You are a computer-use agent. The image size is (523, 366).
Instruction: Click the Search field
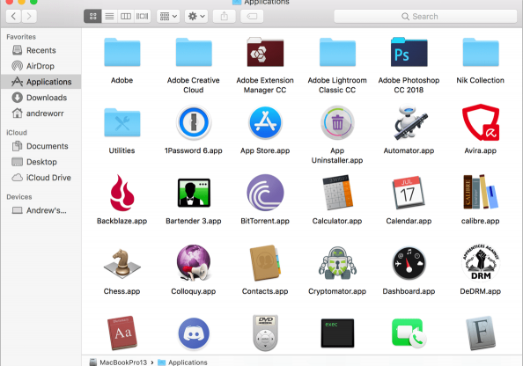pos(425,17)
